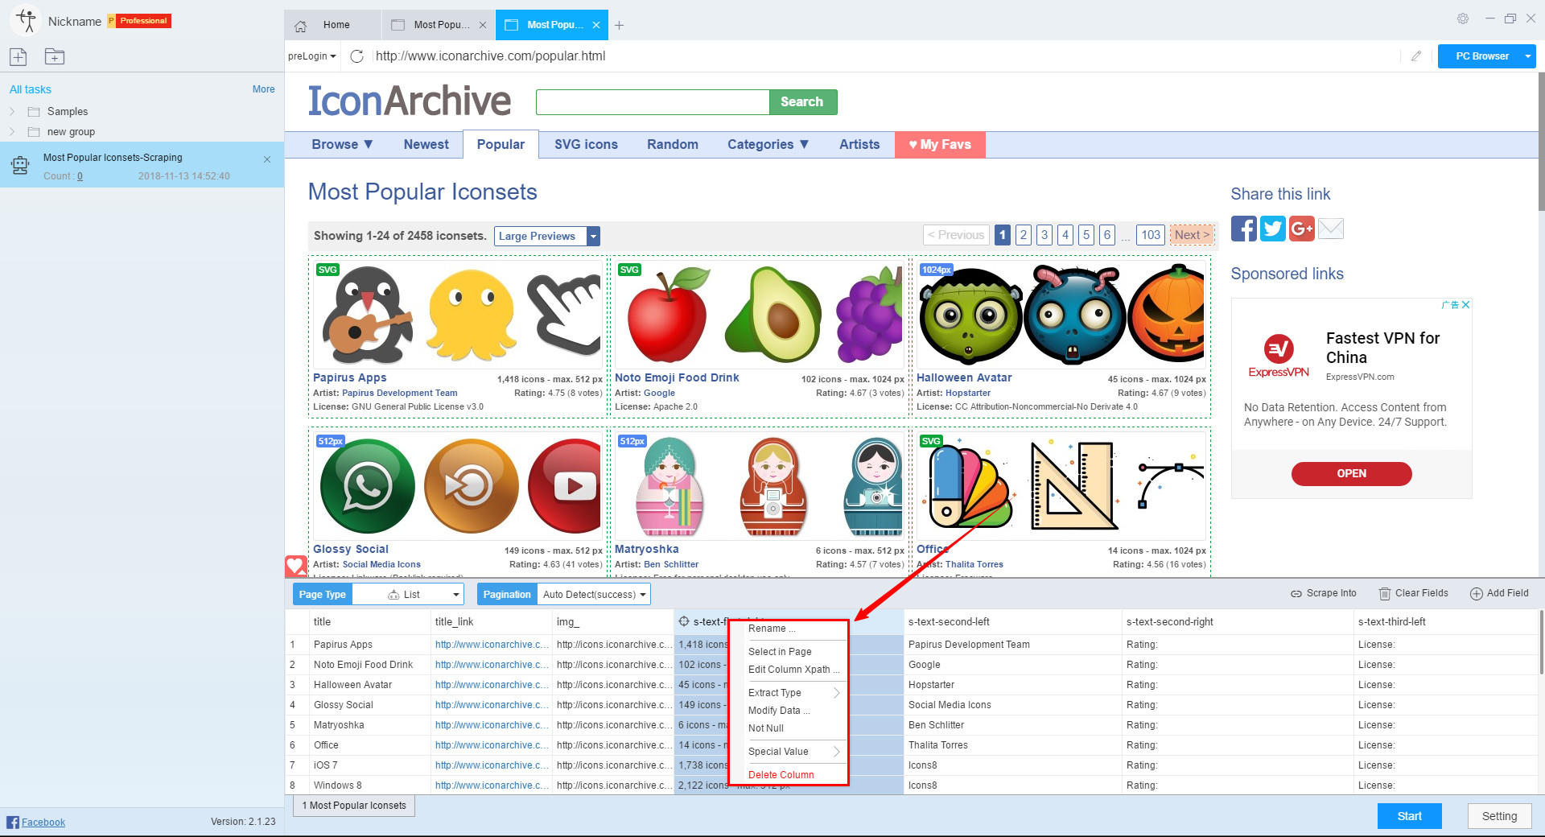Open the settings gear in the title bar
The width and height of the screenshot is (1545, 837).
click(1463, 19)
